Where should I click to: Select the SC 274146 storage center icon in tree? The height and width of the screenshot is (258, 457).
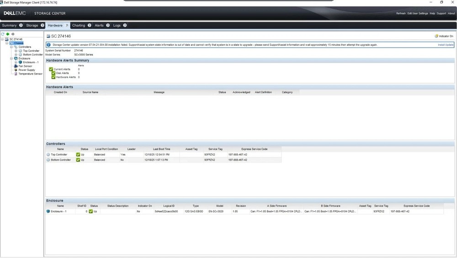click(x=7, y=39)
